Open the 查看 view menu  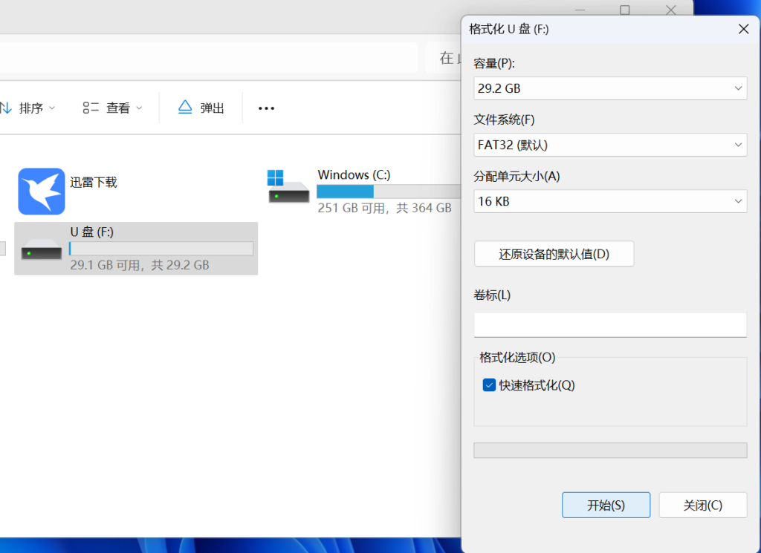pos(111,108)
